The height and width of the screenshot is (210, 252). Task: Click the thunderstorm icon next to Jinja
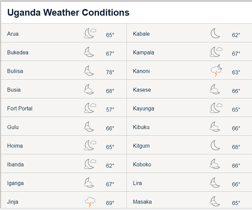click(90, 202)
